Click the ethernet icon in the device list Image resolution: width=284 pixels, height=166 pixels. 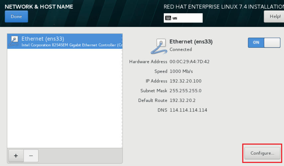click(14, 41)
